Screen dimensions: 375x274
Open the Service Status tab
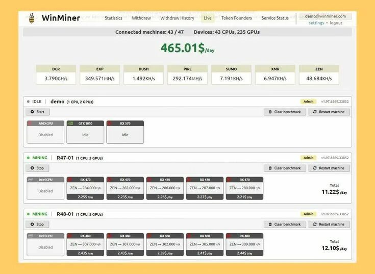(x=275, y=18)
